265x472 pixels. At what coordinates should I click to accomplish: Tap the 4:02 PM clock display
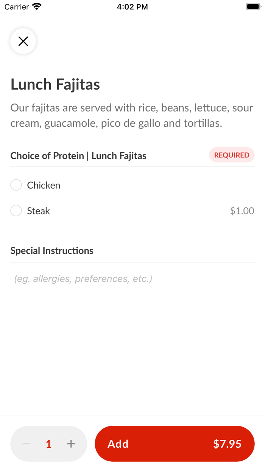pyautogui.click(x=132, y=6)
